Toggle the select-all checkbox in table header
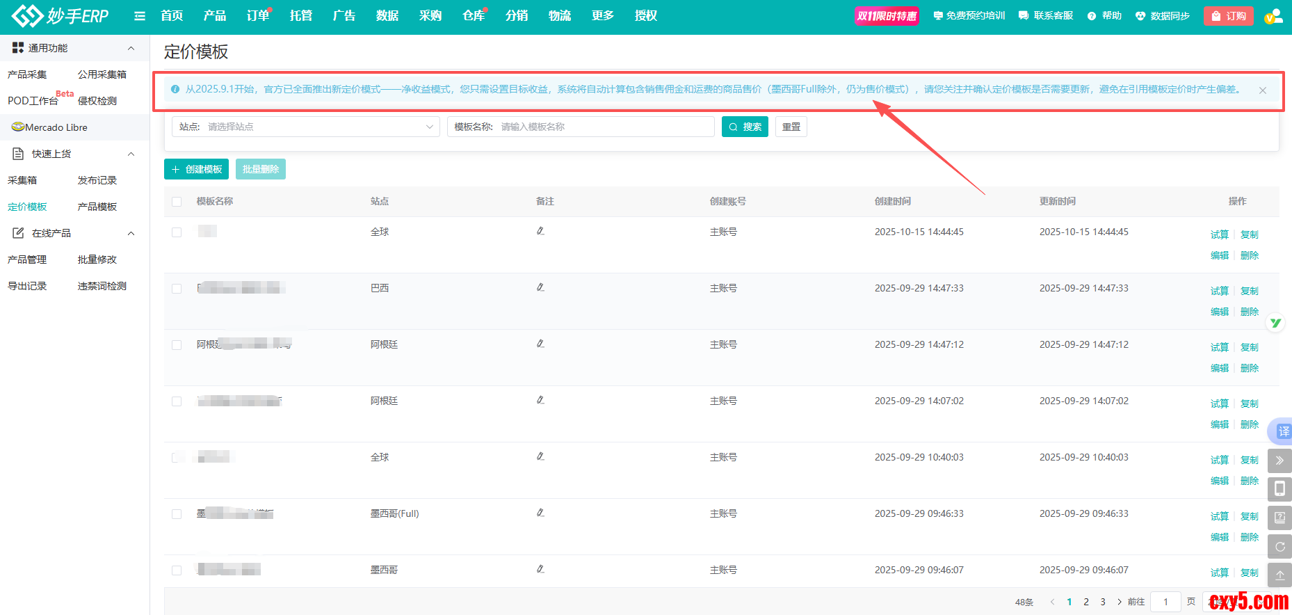1292x615 pixels. coord(177,202)
